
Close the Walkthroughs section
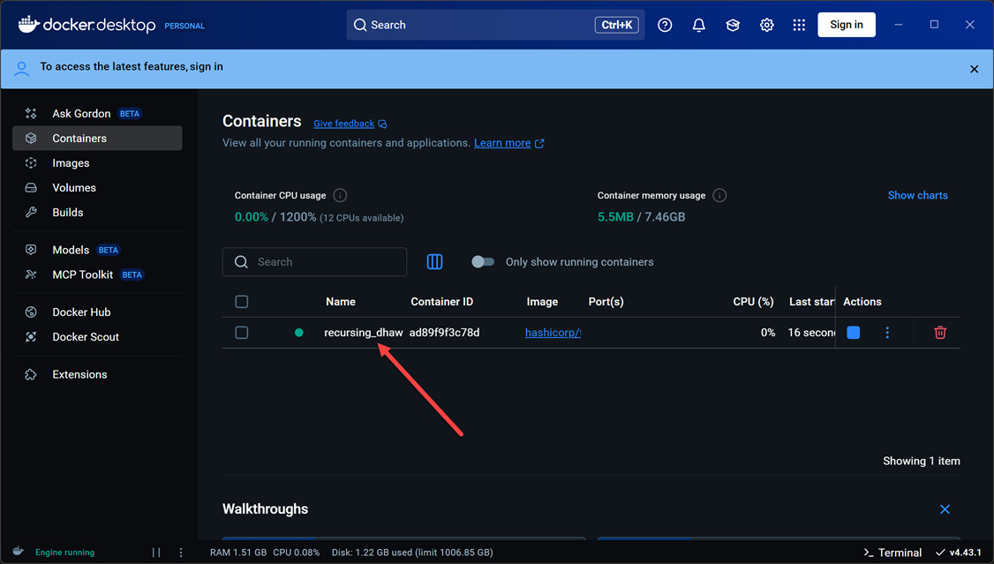(x=945, y=509)
